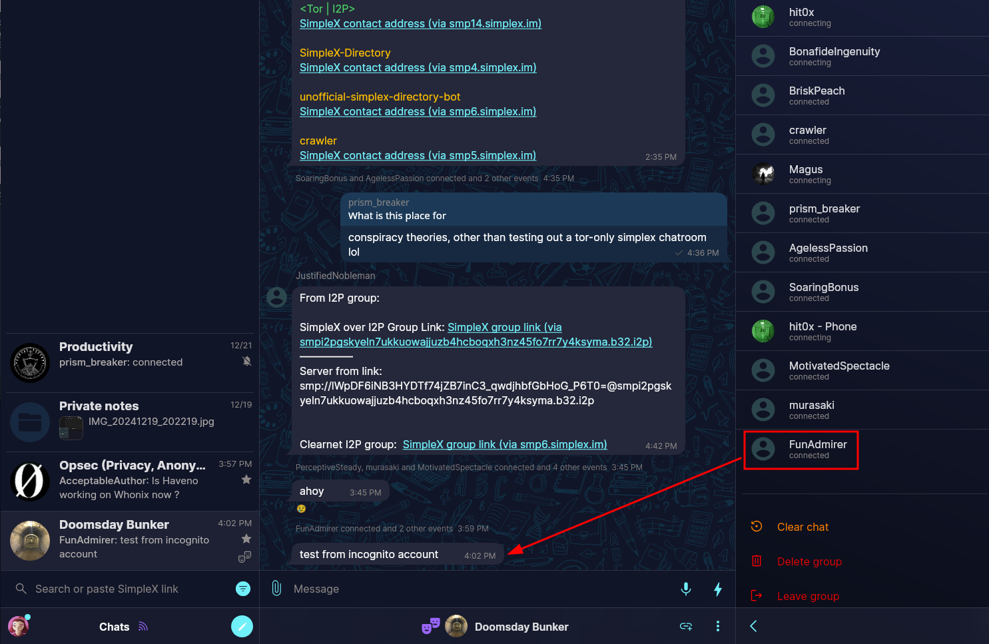Click Leave group option
This screenshot has width=989, height=644.
808,596
